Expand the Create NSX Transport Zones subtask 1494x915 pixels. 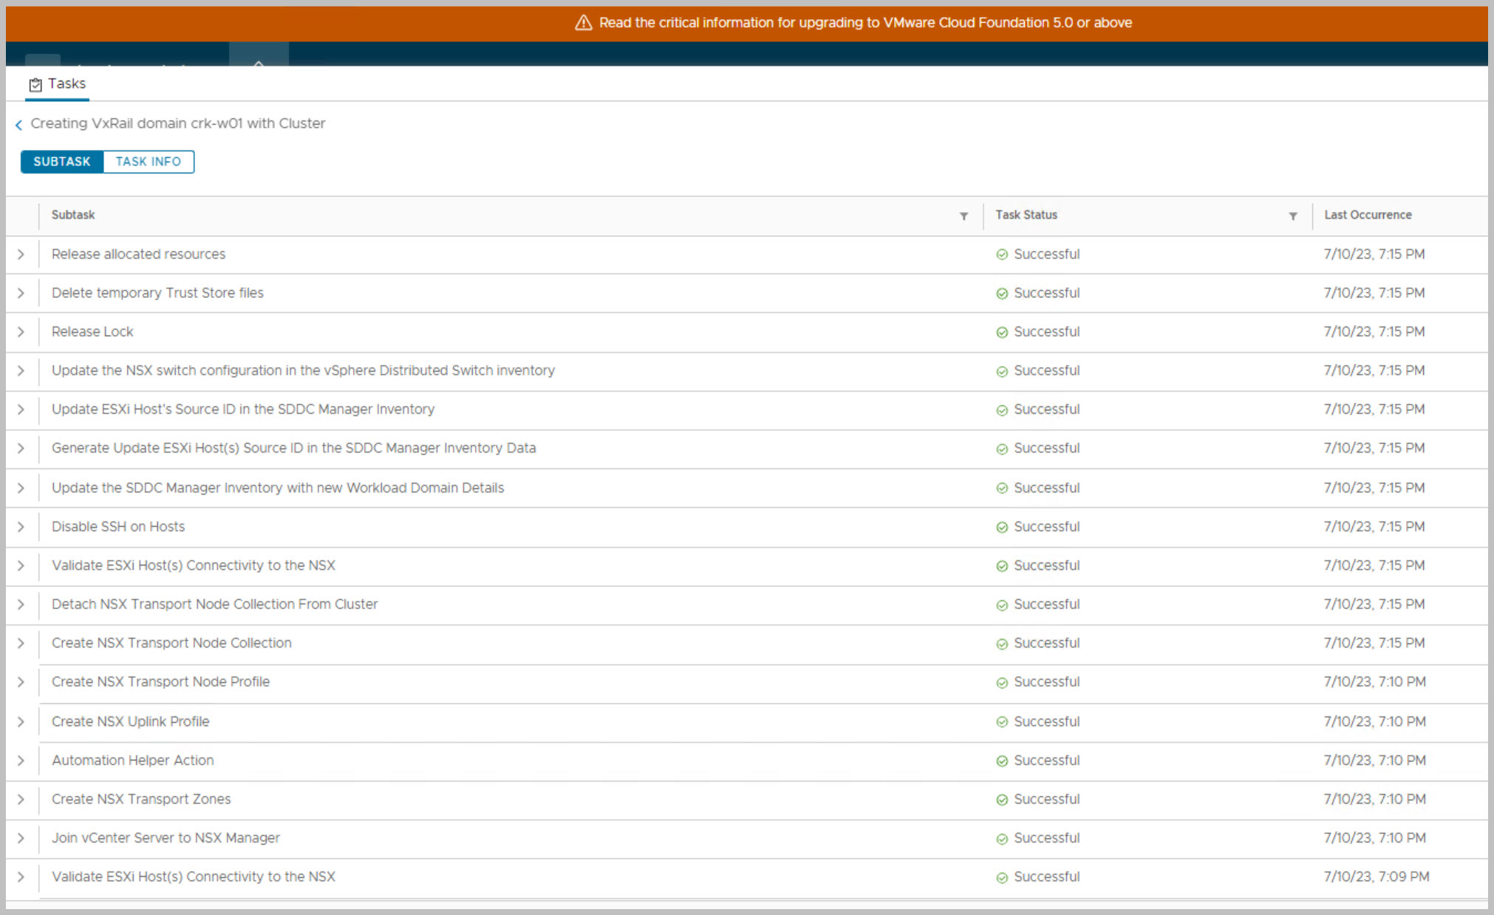[x=21, y=799]
